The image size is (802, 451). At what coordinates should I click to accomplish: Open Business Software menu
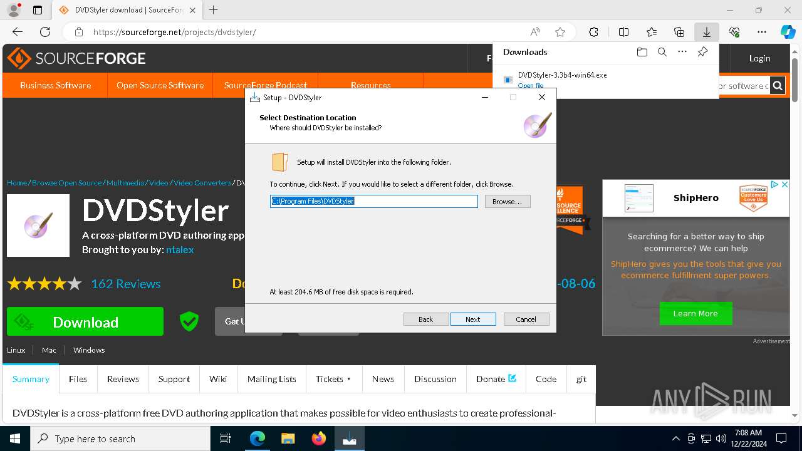(55, 85)
